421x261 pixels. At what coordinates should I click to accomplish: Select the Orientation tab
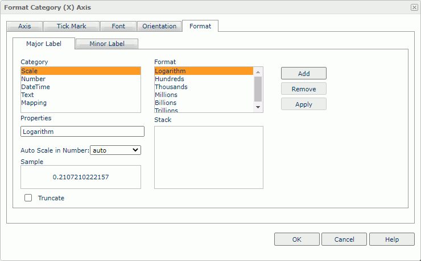[159, 26]
